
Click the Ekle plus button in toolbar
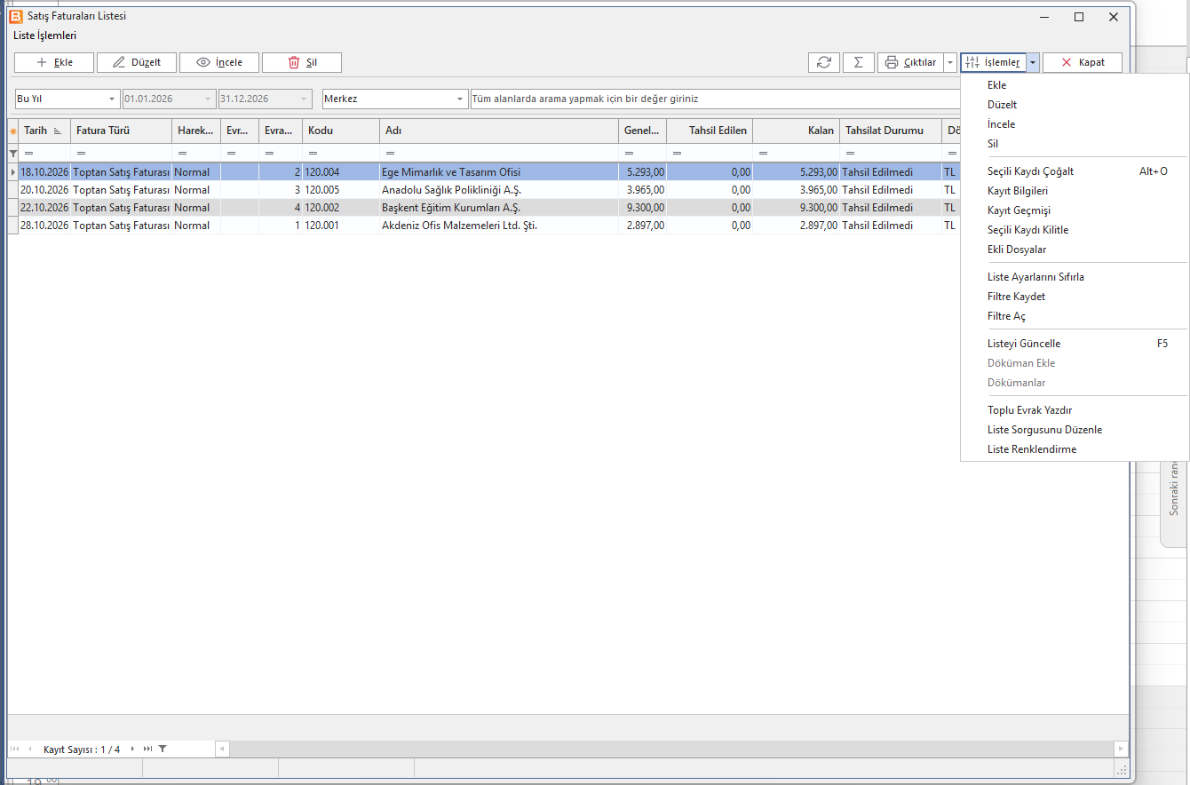tap(54, 62)
